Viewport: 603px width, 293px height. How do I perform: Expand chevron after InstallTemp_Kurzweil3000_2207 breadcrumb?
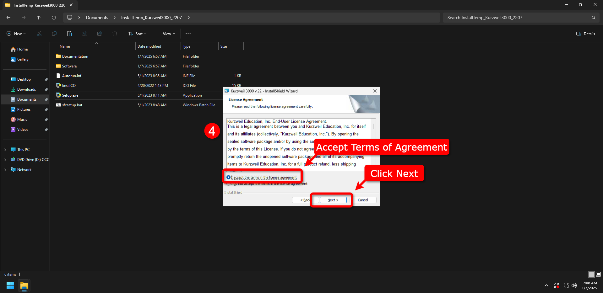pos(189,18)
